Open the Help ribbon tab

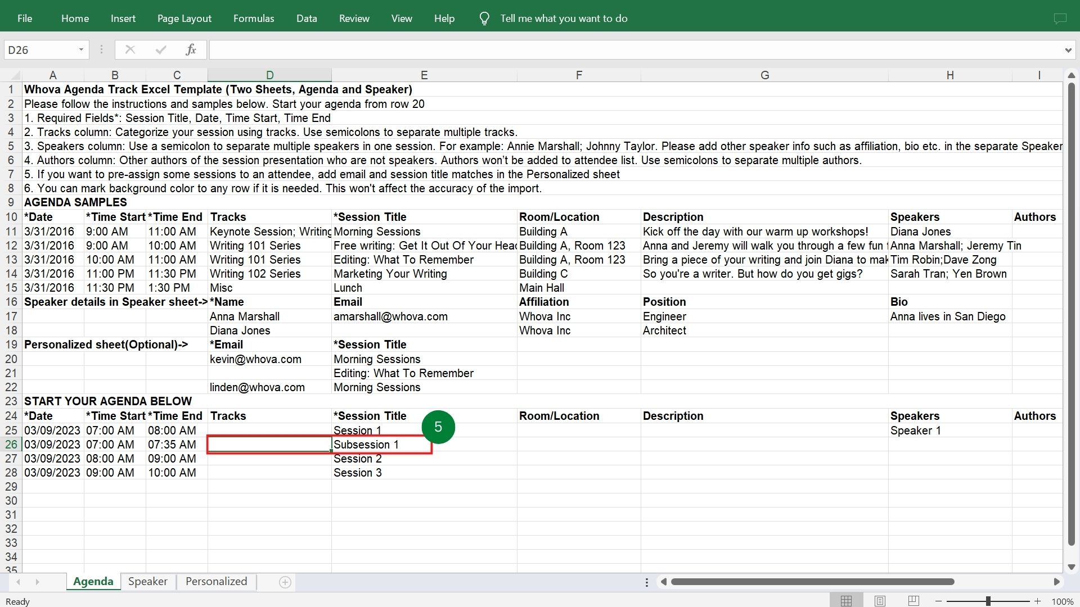[x=444, y=19]
